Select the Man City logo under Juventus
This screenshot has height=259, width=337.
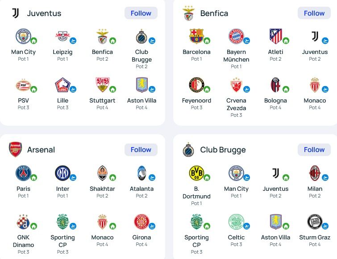(x=23, y=36)
